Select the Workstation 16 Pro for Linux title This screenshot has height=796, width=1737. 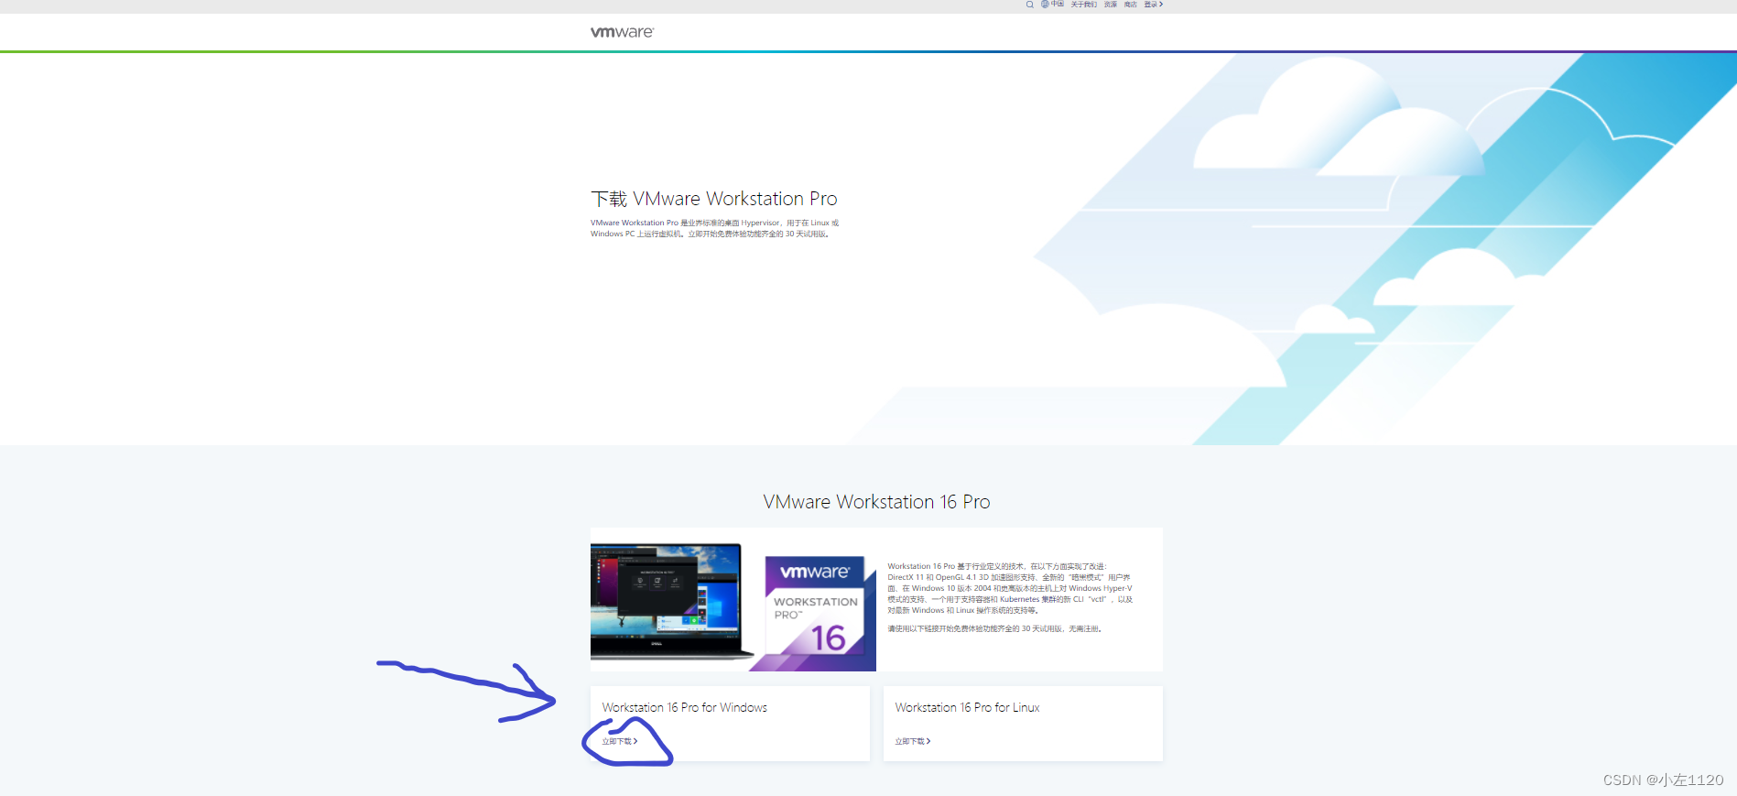tap(967, 707)
